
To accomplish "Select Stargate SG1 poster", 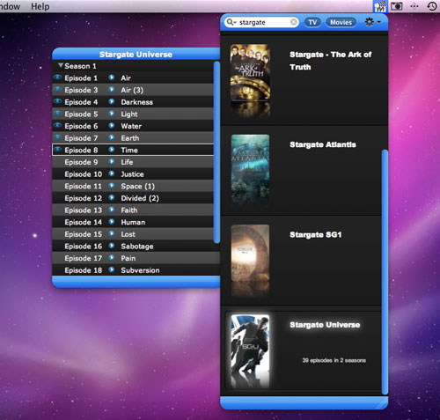I will pos(250,253).
